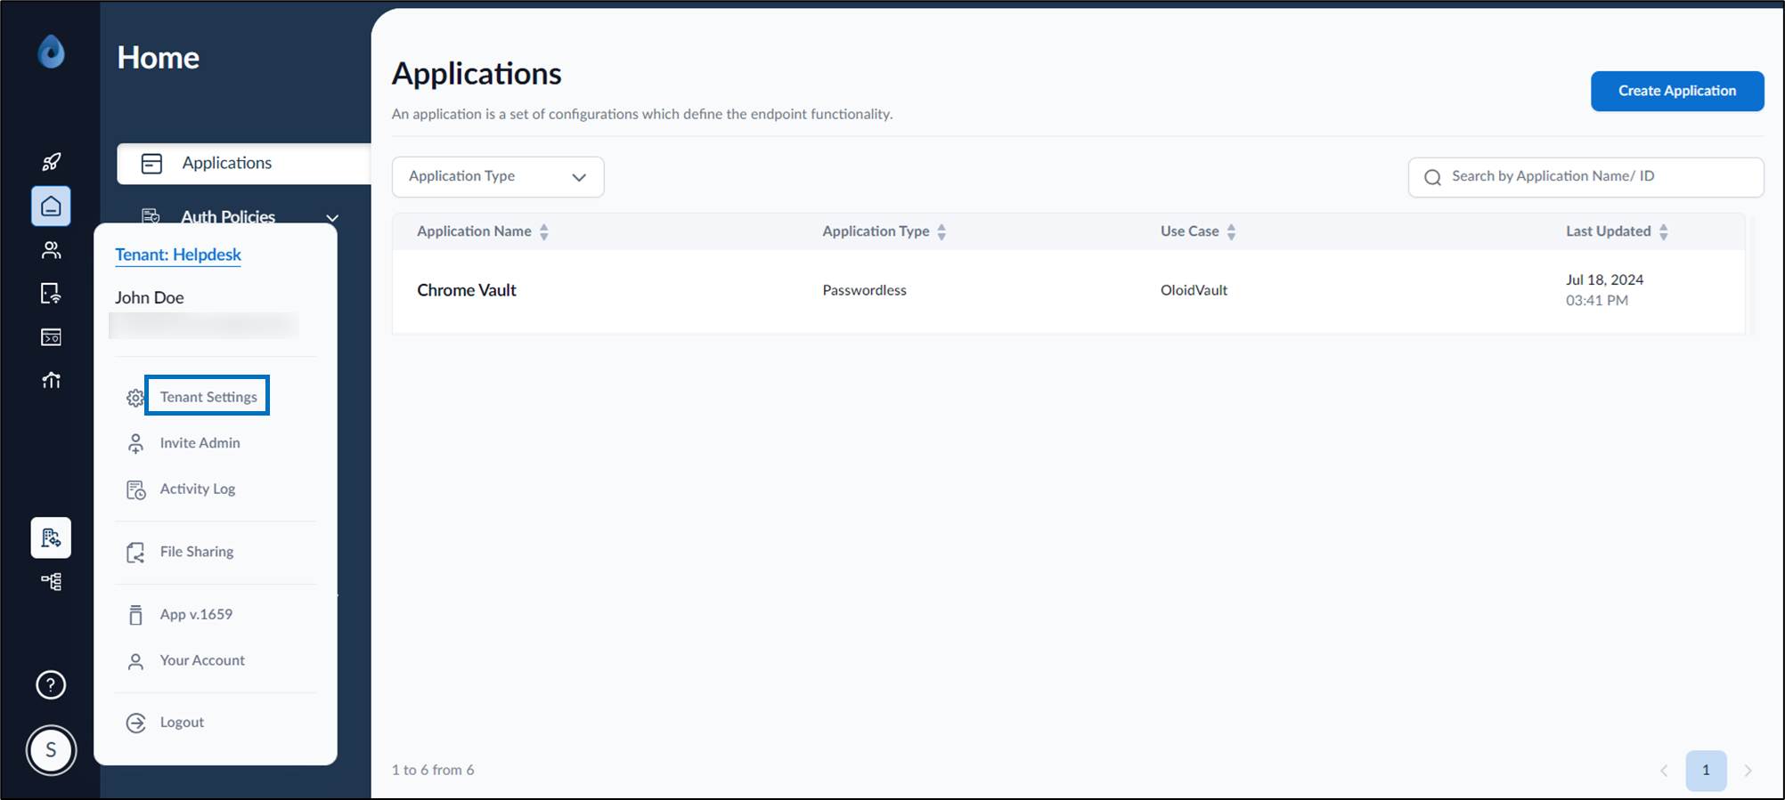The image size is (1785, 800).
Task: Go to page 1 in pagination
Action: (1706, 770)
